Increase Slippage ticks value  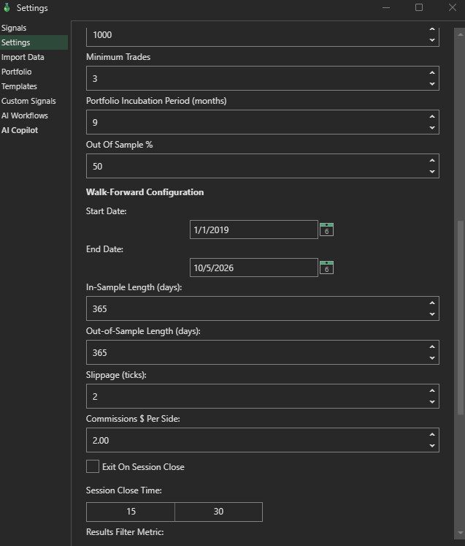coord(432,391)
